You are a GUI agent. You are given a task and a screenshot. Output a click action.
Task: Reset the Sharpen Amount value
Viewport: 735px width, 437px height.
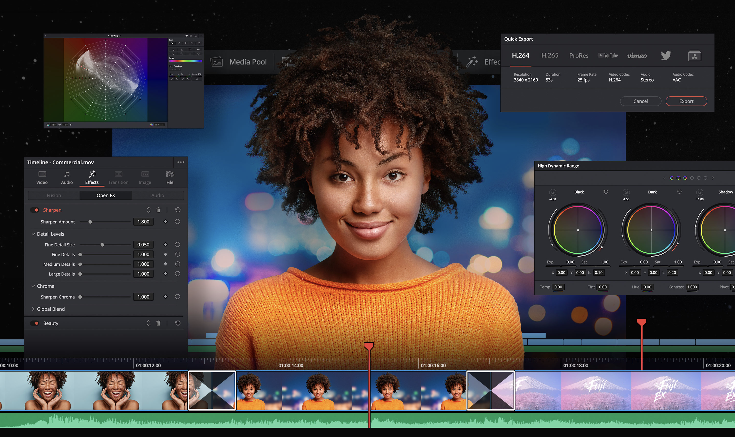[177, 221]
